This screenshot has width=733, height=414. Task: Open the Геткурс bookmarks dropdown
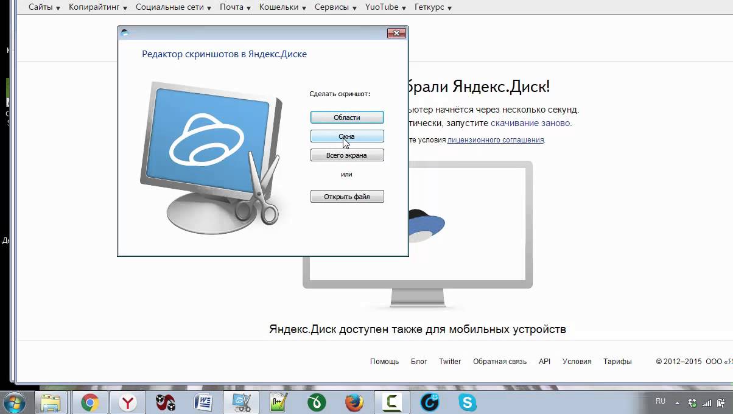coord(433,7)
